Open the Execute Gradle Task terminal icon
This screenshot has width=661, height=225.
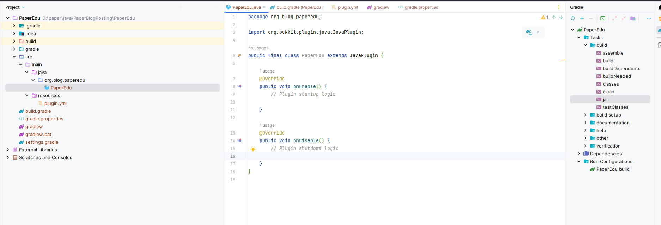pyautogui.click(x=603, y=18)
